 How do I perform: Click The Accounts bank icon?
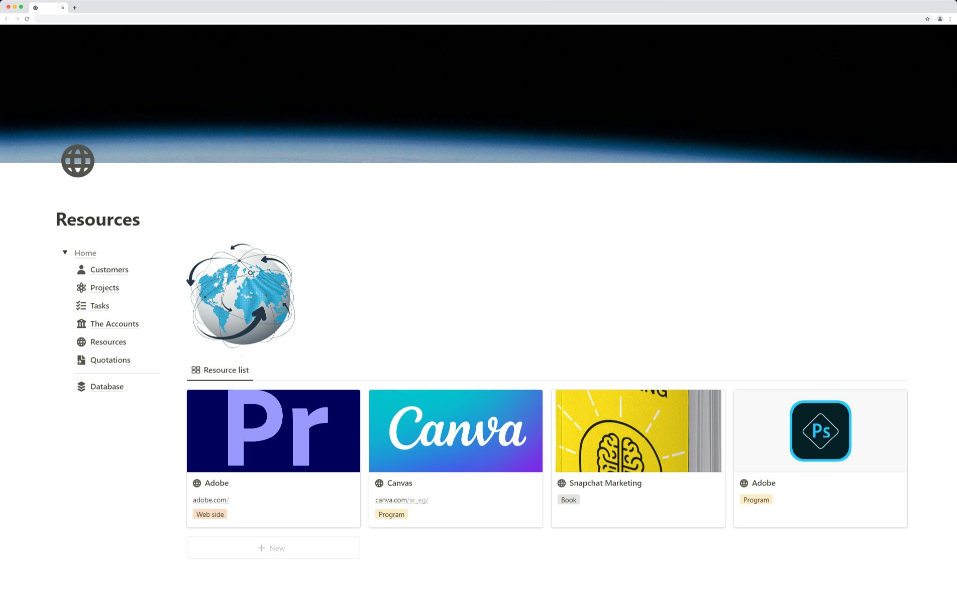coord(81,324)
